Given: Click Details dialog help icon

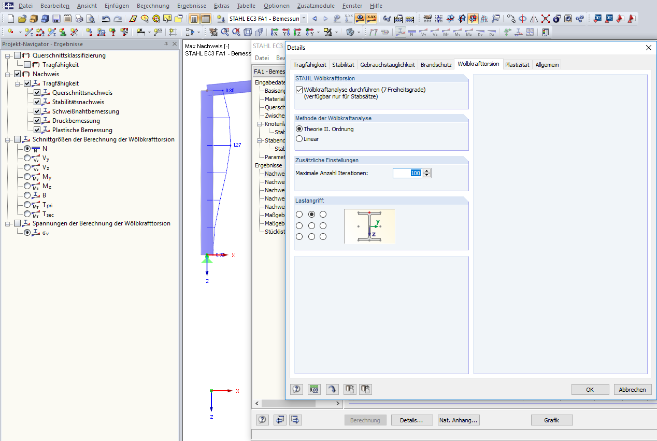Looking at the screenshot, I should 297,389.
